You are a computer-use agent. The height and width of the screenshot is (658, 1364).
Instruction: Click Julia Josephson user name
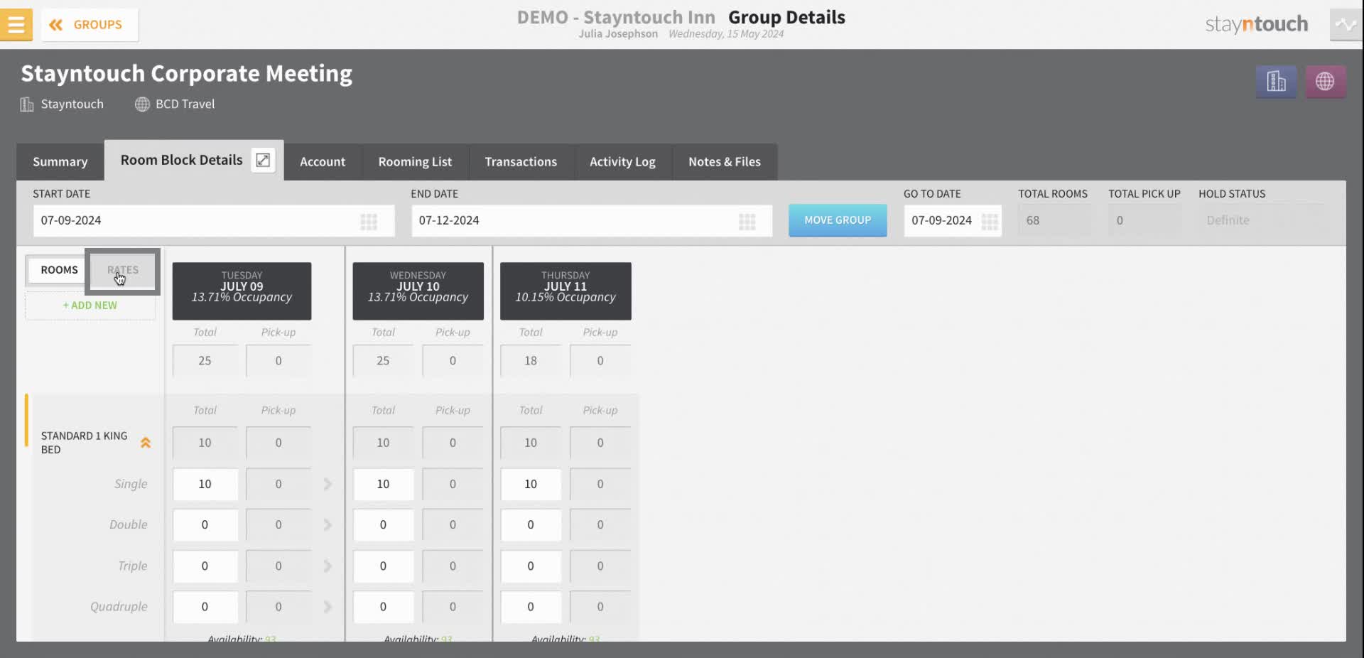point(618,34)
